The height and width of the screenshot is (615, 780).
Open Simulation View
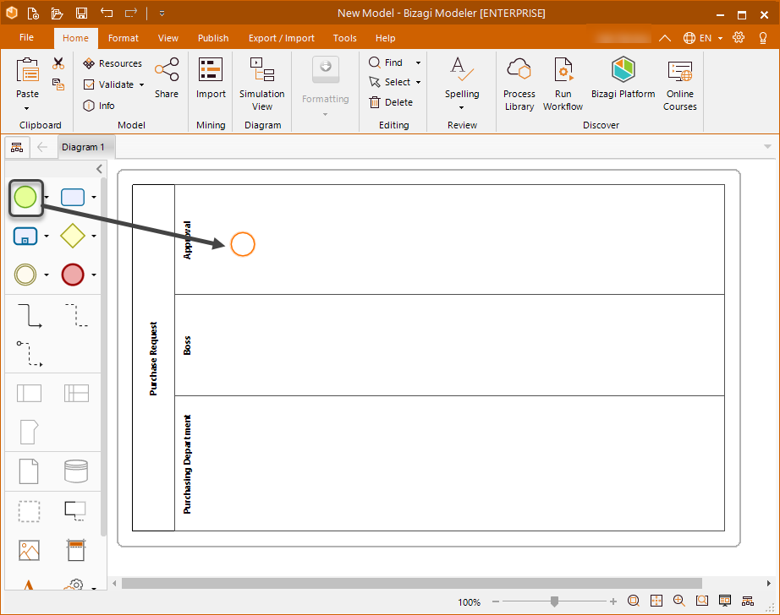(x=262, y=84)
